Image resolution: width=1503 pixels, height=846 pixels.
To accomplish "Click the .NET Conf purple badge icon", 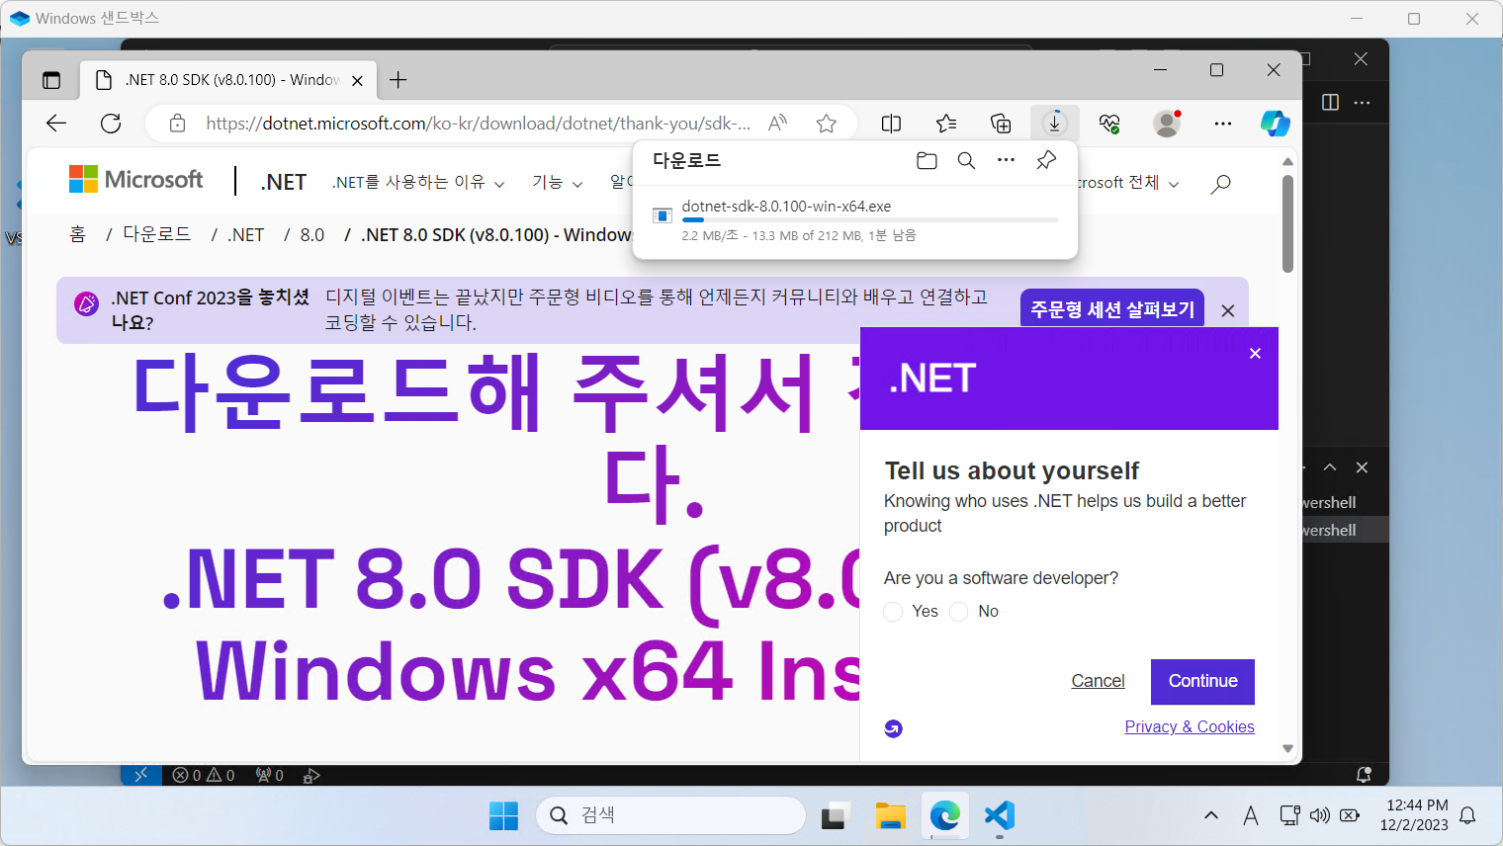I will 87,303.
